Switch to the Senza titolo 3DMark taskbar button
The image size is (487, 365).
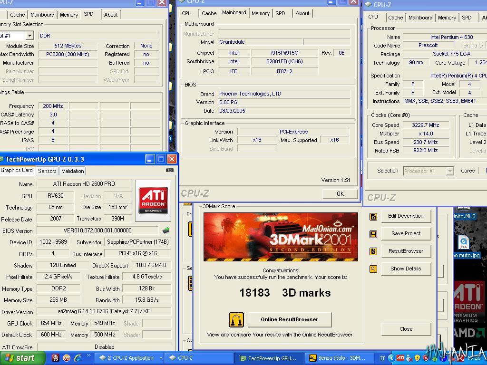click(339, 358)
